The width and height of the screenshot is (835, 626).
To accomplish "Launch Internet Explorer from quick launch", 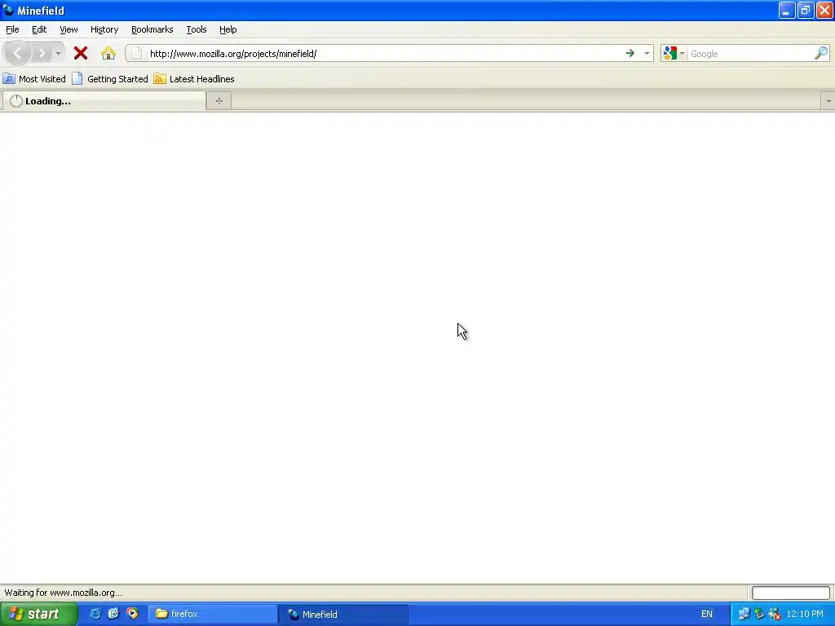I will click(95, 614).
